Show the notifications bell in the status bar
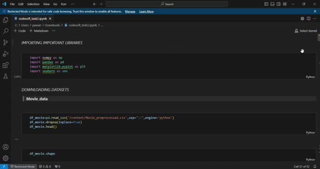This screenshot has width=320, height=169. (x=315, y=167)
